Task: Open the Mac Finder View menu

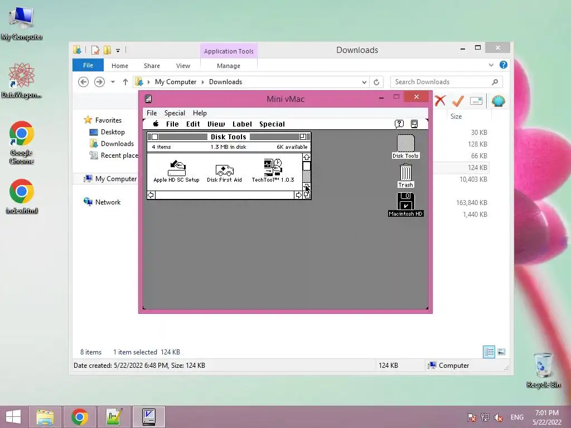Action: pyautogui.click(x=216, y=124)
